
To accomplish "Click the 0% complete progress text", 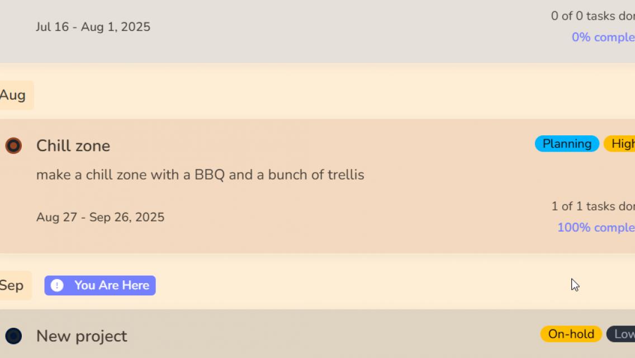I will (x=603, y=37).
